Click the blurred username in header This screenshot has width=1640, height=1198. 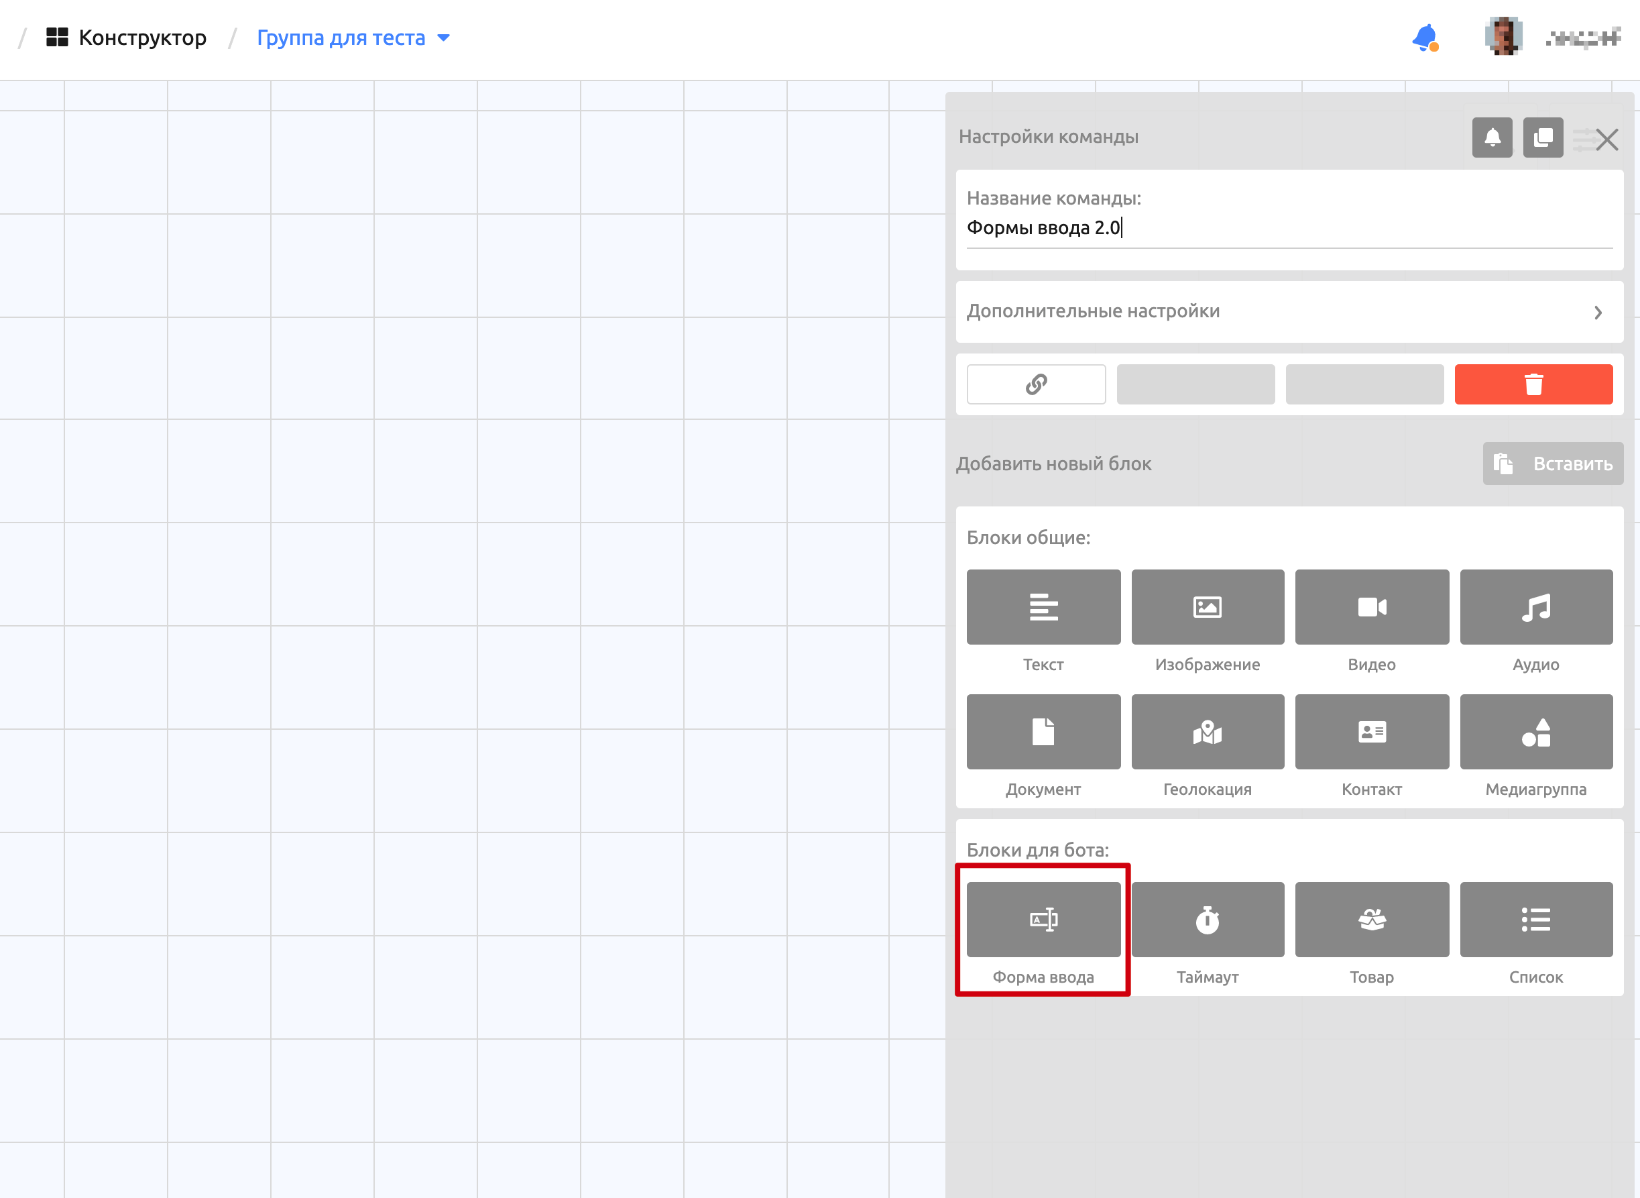point(1583,37)
